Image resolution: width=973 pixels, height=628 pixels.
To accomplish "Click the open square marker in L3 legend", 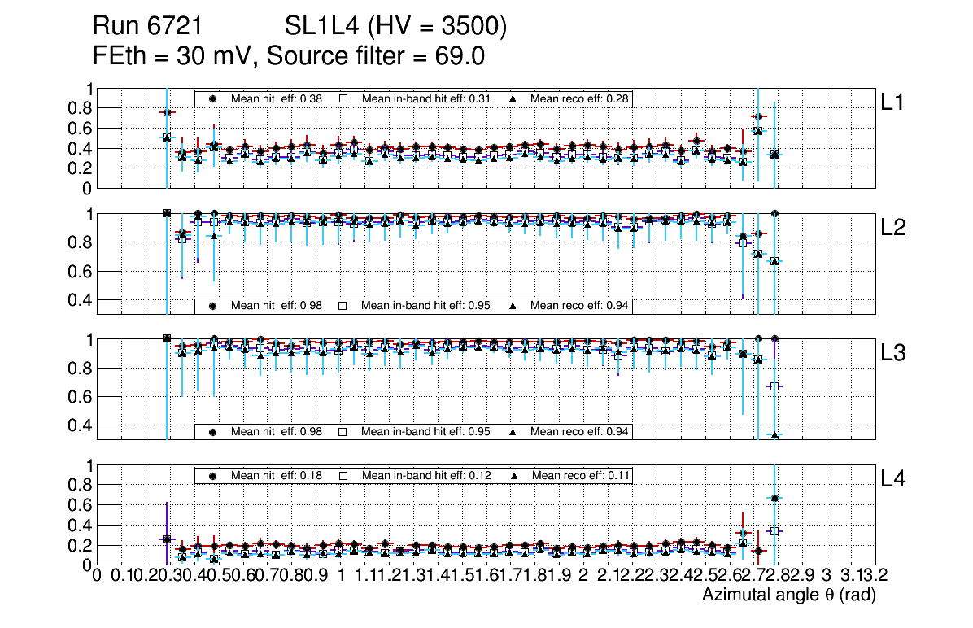I will click(343, 431).
